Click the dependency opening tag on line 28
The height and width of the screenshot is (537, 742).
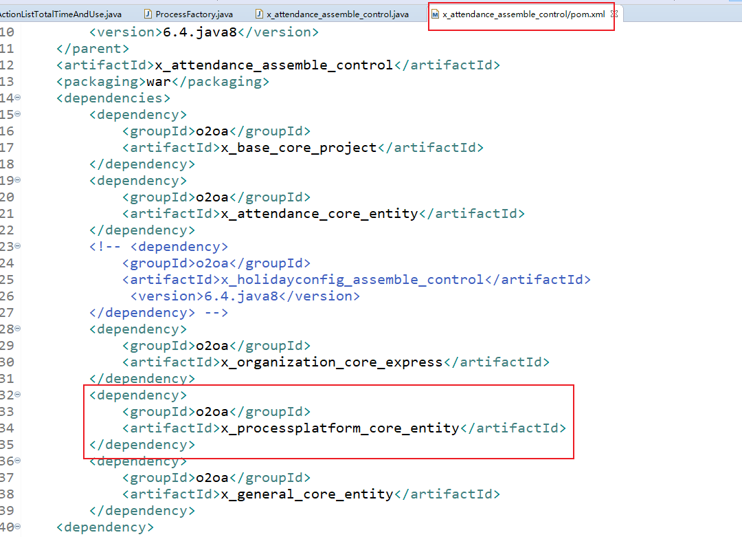tap(138, 329)
